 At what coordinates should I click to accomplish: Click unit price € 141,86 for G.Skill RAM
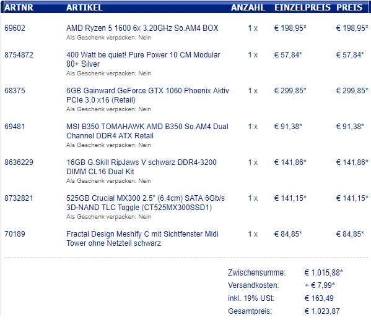(x=290, y=162)
